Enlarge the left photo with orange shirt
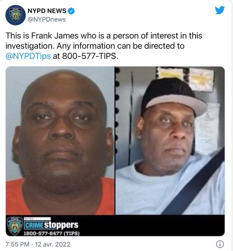This screenshot has height=251, width=233. [x=60, y=140]
